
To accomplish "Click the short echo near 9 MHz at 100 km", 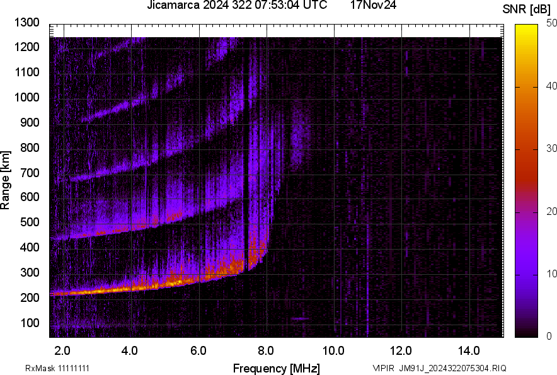I will pyautogui.click(x=301, y=319).
